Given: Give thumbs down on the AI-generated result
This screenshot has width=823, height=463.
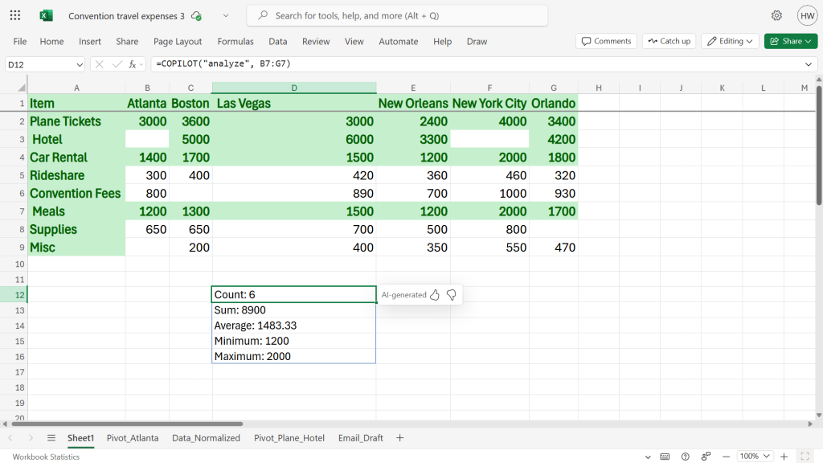Looking at the screenshot, I should pos(451,294).
